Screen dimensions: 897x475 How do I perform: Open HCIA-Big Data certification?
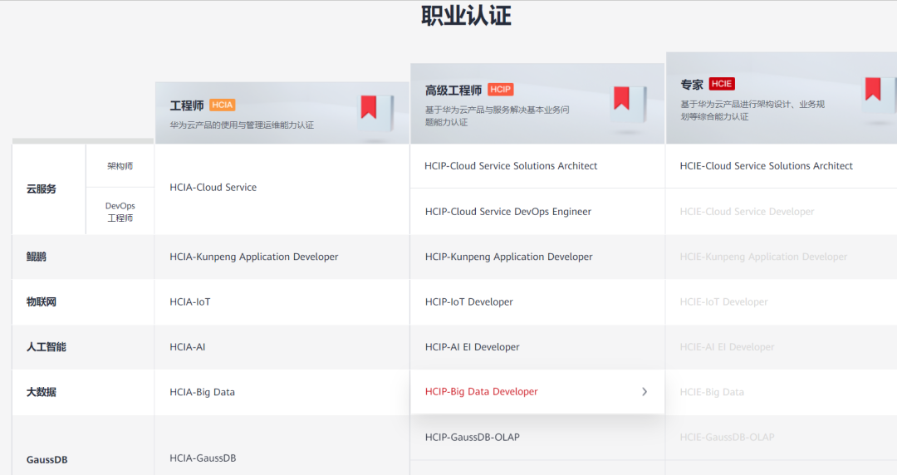coord(203,392)
